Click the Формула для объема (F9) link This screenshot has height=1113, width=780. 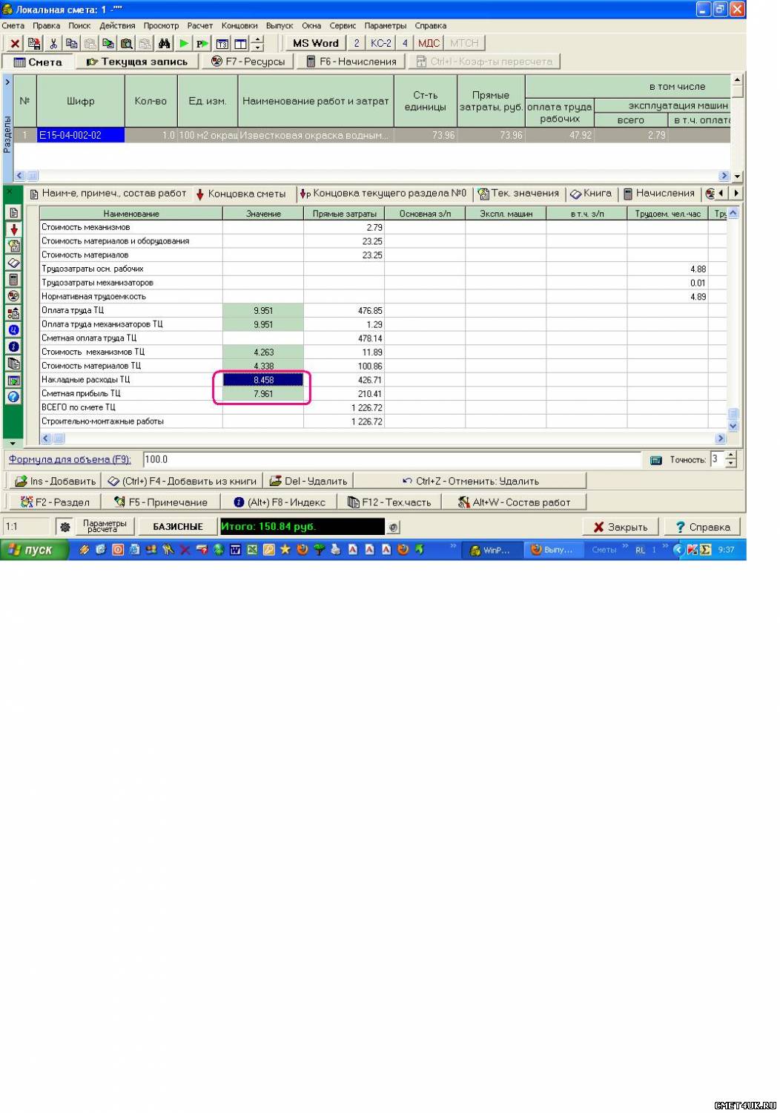70,459
